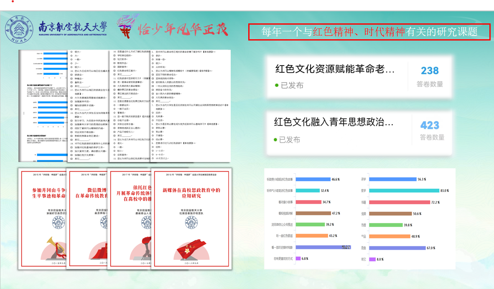The image size is (494, 289).
Task: Click the 423 answer count number
Action: pyautogui.click(x=430, y=125)
